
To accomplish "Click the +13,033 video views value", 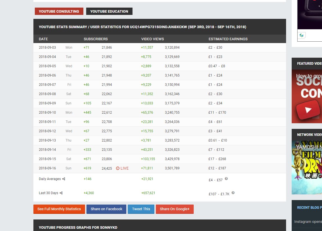I will [x=147, y=103].
